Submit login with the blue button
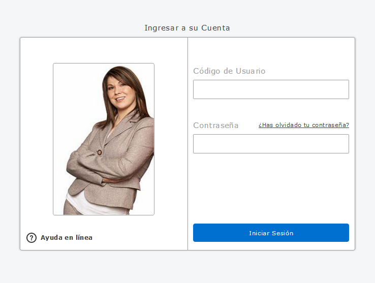 [x=271, y=233]
